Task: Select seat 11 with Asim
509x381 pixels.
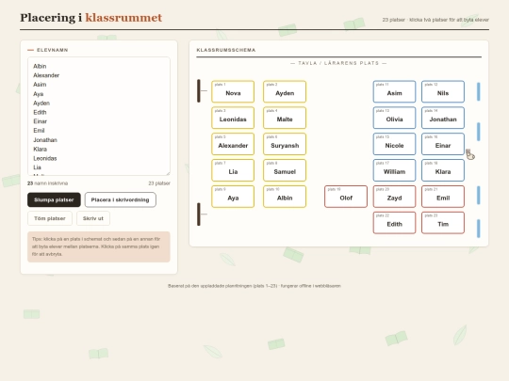Action: [394, 91]
